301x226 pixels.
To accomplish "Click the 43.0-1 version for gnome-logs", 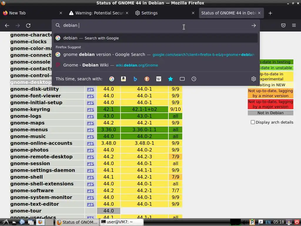I will [144, 116].
